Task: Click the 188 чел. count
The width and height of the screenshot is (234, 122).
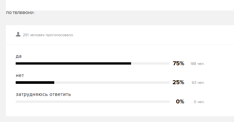Action: pos(197,64)
